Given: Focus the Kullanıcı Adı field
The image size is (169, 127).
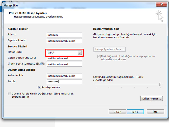Looking at the screenshot, I should click(x=64, y=76).
